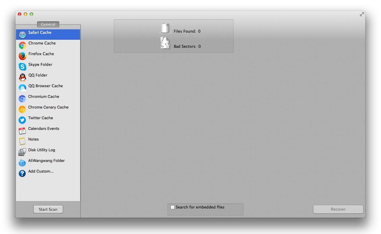Viewport: 381px width, 234px height.
Task: Pick Chrome Canary Cache text label
Action: point(48,107)
